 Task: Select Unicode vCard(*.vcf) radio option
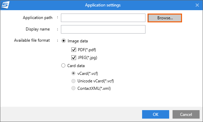pyautogui.click(x=73, y=81)
